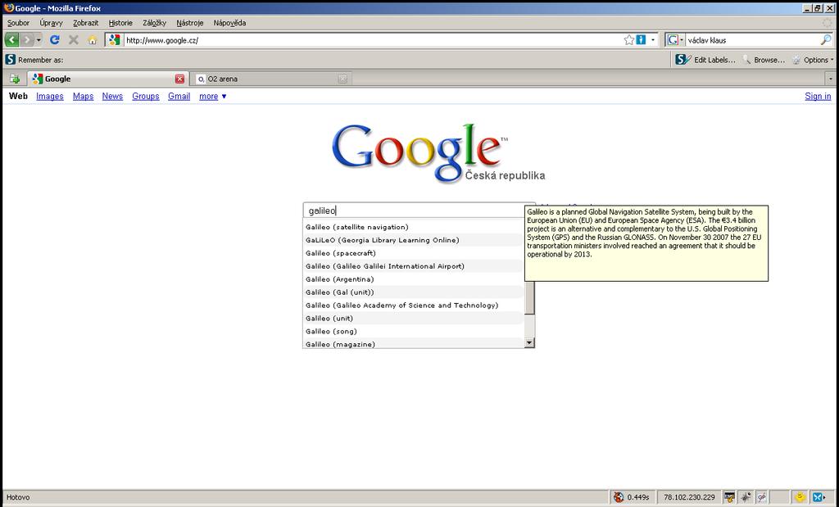Close the Google tab with red X
The image size is (839, 507).
tap(179, 79)
